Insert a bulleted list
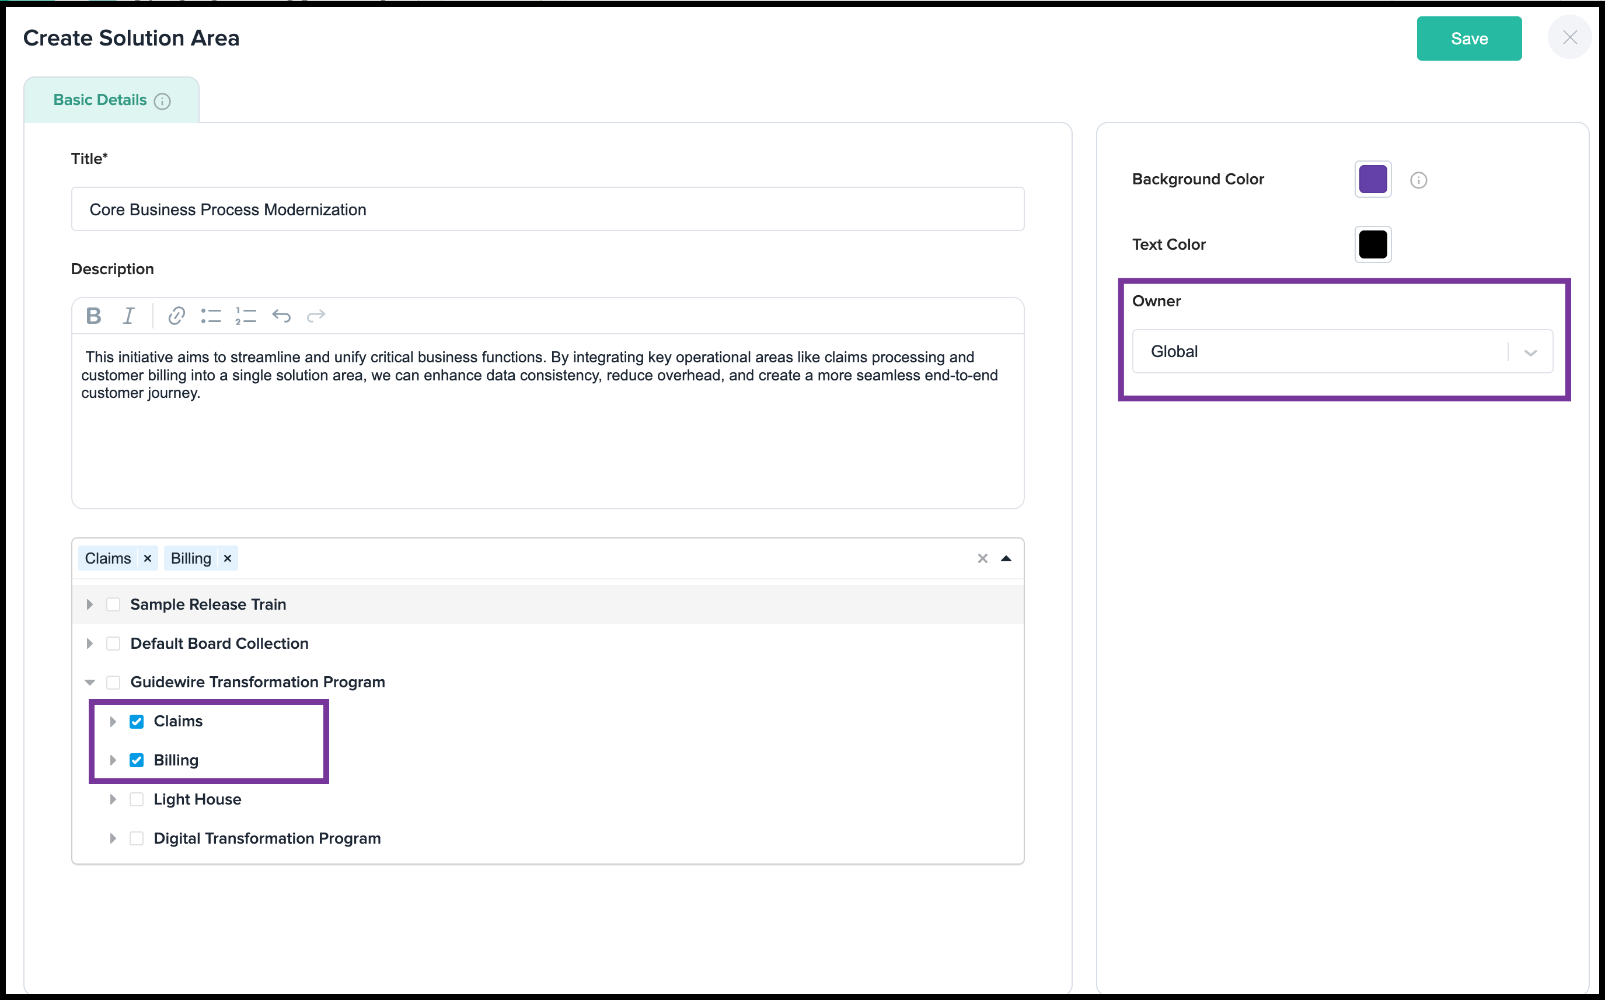 pos(211,316)
